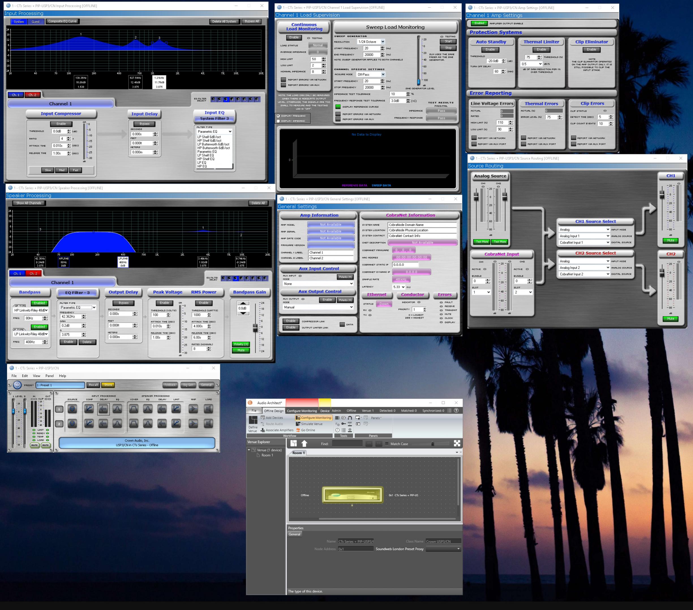693x610 pixels.
Task: Open CH1 Source Select Input Mode dropdown
Action: point(584,229)
